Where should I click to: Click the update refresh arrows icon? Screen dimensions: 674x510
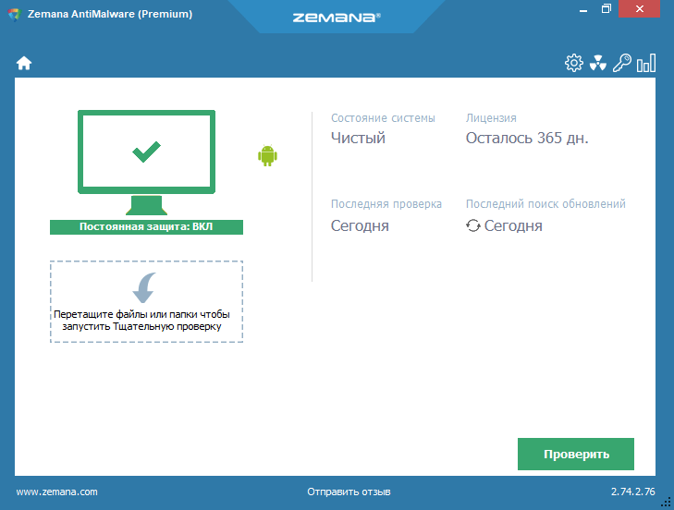coord(472,225)
